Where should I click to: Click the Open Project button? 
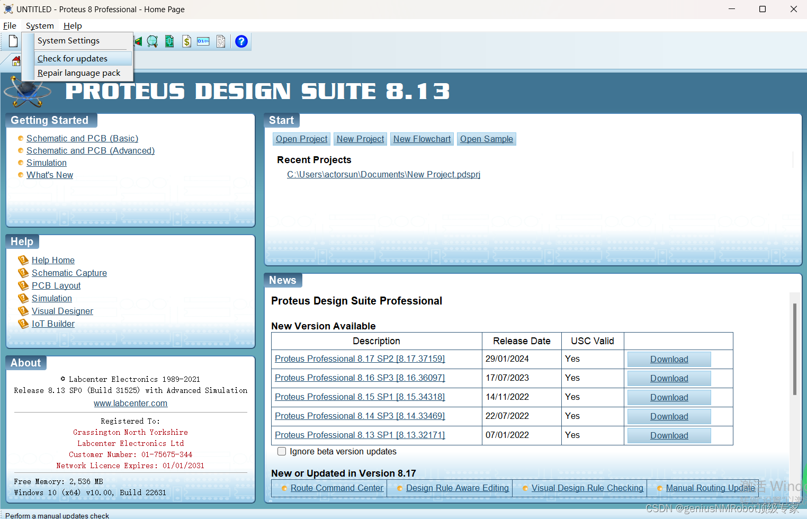pos(302,139)
